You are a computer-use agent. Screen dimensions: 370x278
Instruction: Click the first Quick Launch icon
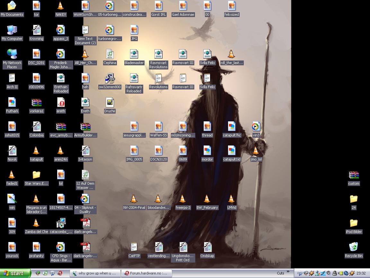click(38, 273)
